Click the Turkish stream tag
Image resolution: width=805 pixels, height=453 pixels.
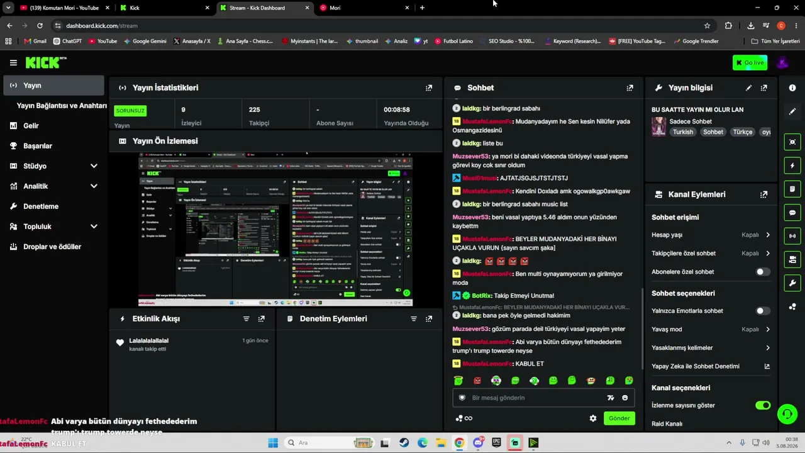682,132
